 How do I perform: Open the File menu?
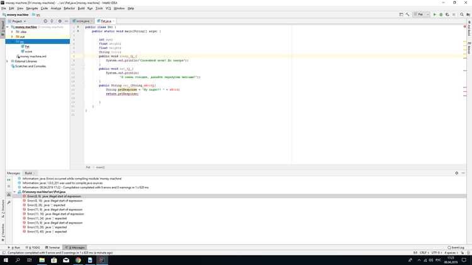tap(4, 8)
